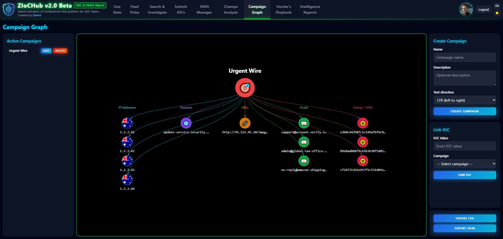This screenshot has width=503, height=239.
Task: Open the Text direction dropdown
Action: point(464,100)
